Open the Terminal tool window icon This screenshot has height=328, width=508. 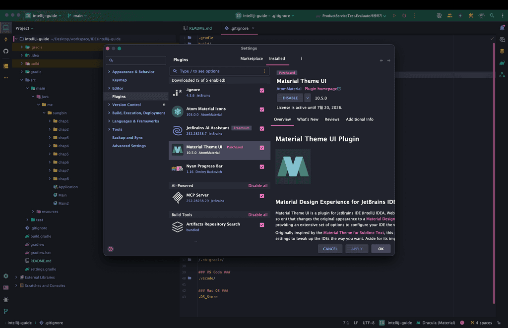tap(6, 287)
